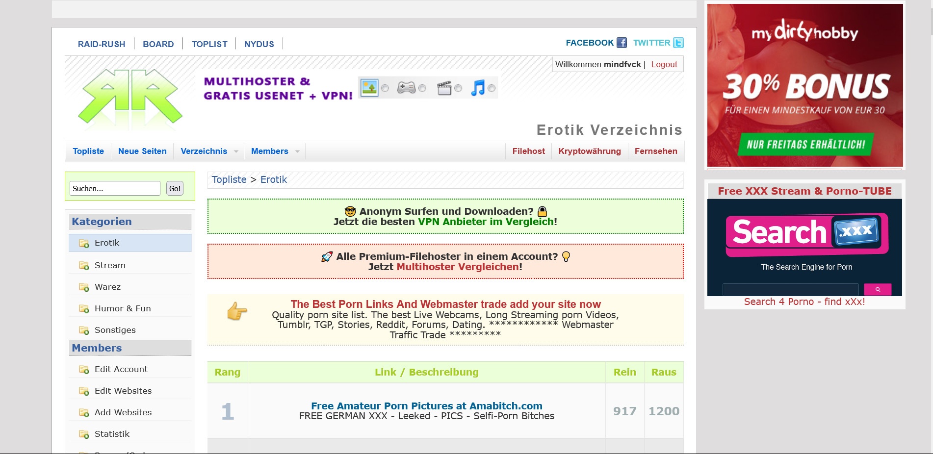Select the radio button beside music note
This screenshot has height=454, width=933.
(492, 88)
